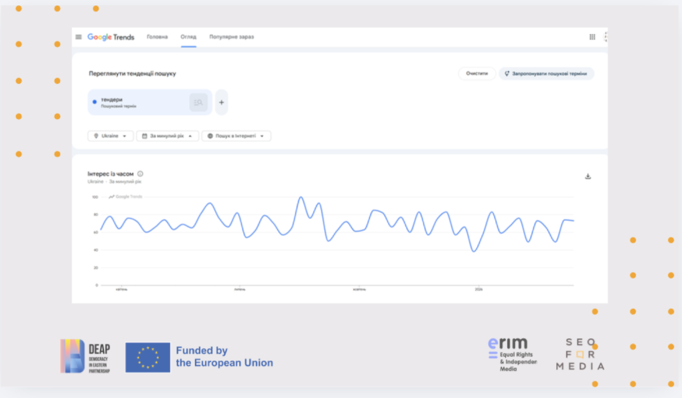The width and height of the screenshot is (682, 398).
Task: Open the Google apps grid
Action: click(592, 37)
